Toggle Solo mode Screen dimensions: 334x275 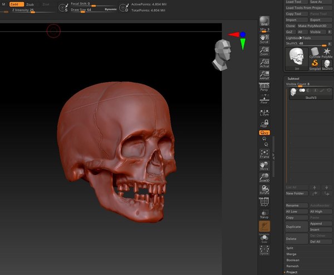click(x=264, y=239)
